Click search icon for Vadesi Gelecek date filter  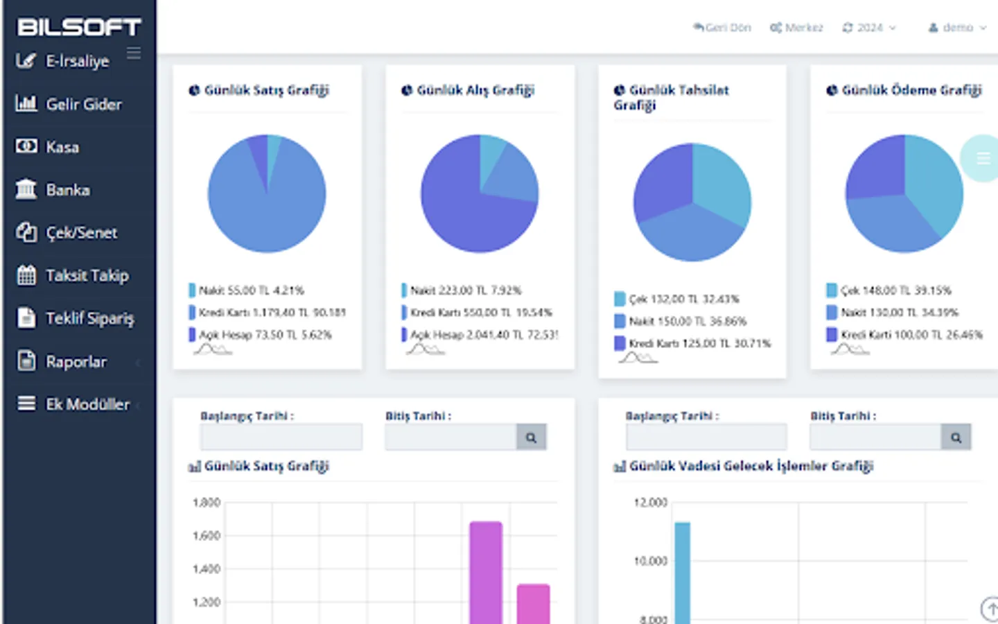tap(956, 437)
